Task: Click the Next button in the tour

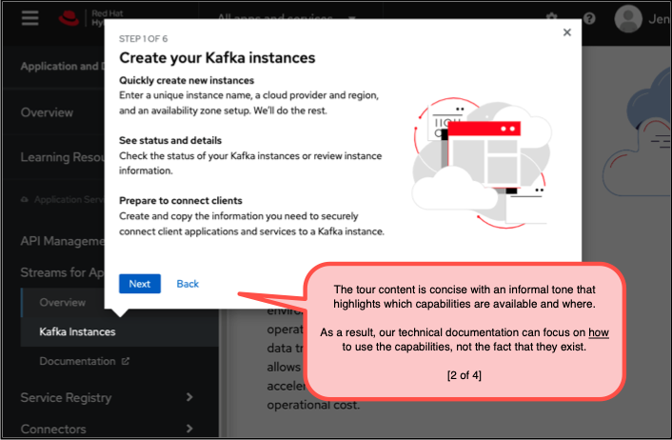Action: point(140,284)
